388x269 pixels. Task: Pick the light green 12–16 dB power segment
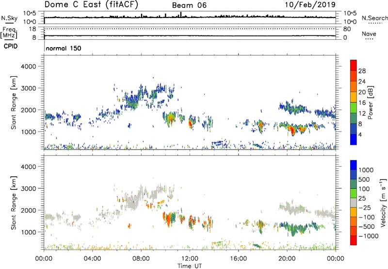coord(354,108)
